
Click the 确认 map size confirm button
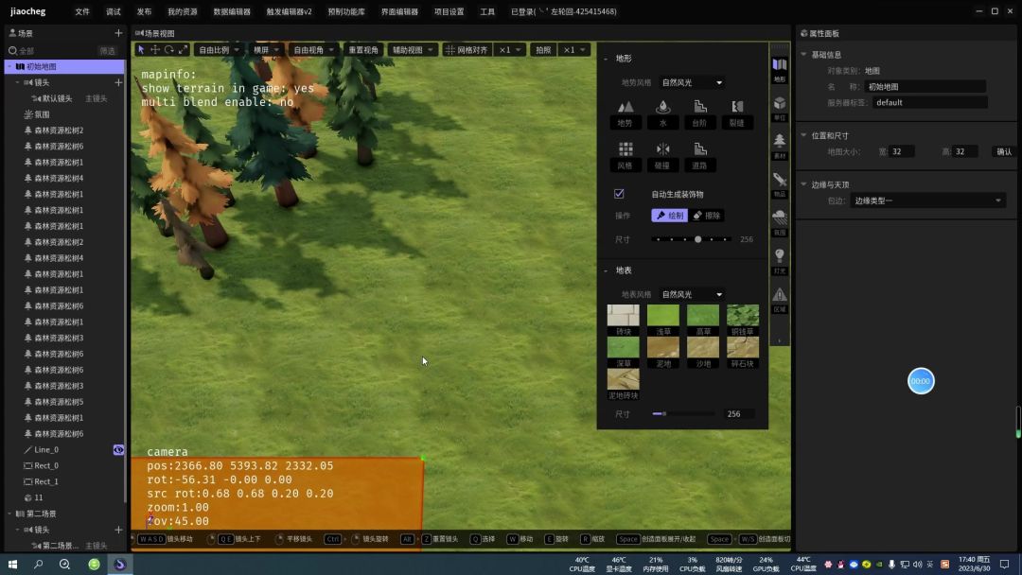tap(1004, 151)
